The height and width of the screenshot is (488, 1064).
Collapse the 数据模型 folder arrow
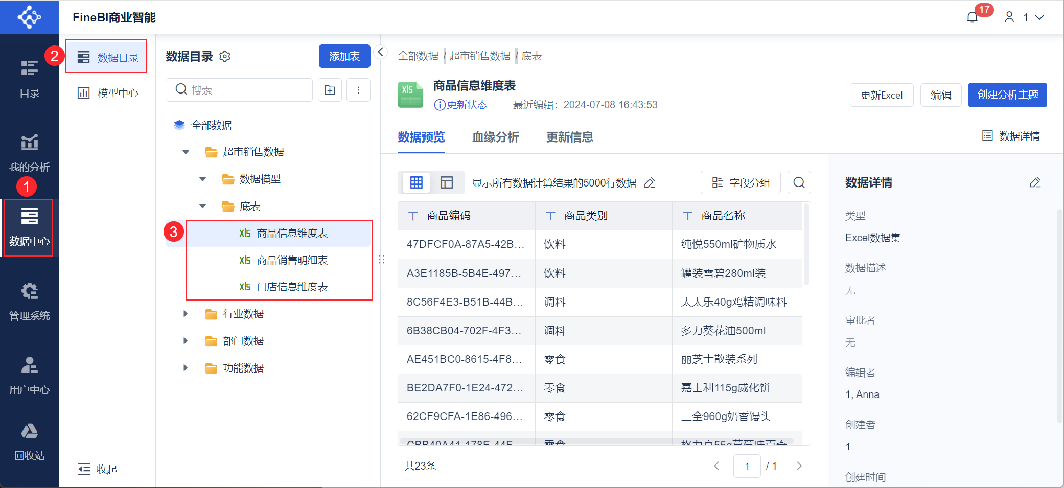203,179
